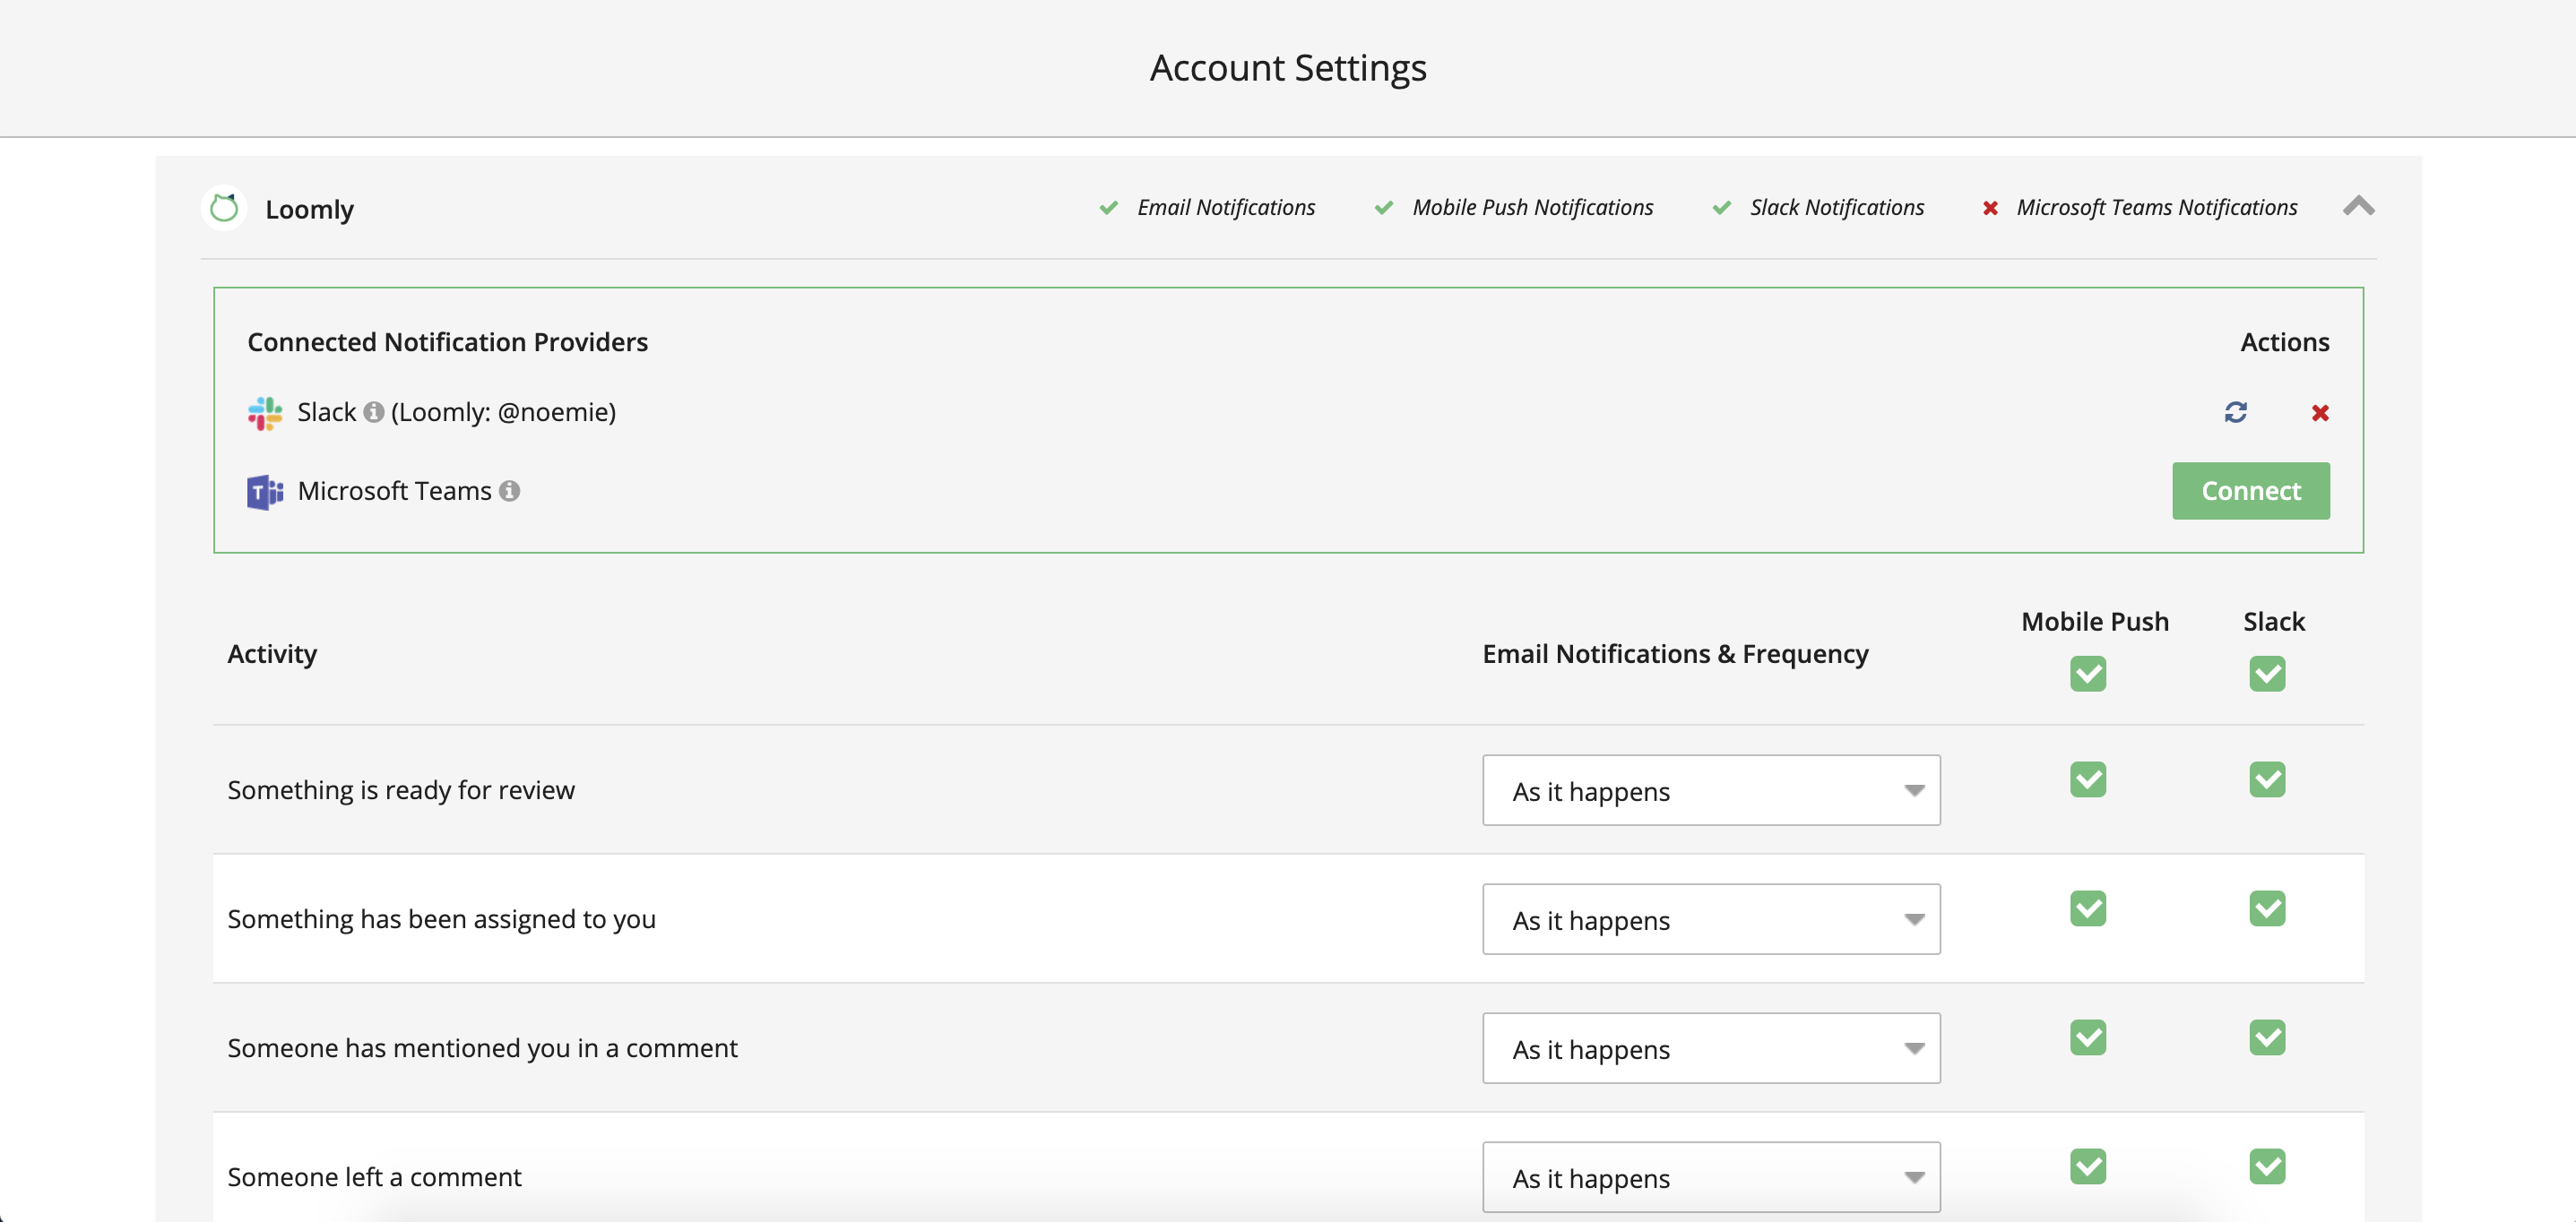Open the info tooltip next to Microsoft Teams

click(510, 491)
